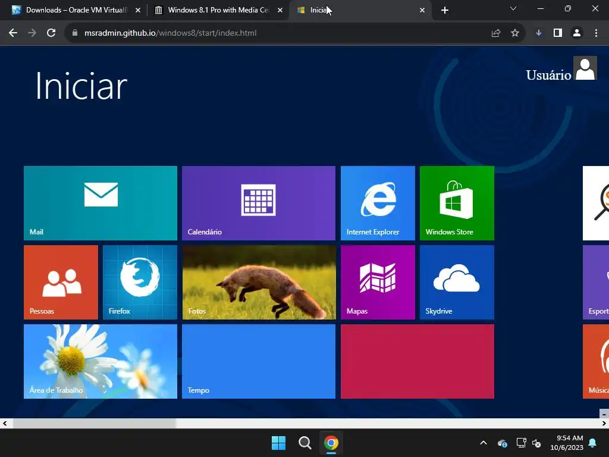Screen dimensions: 609x457
Task: Switch to Downloads Oracle VM VirtualBox tab
Action: [76, 10]
